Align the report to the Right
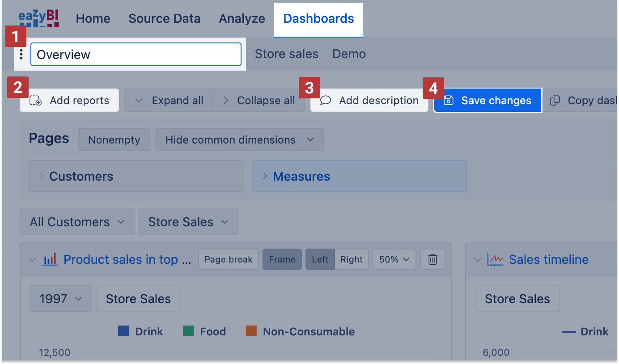 (x=352, y=259)
